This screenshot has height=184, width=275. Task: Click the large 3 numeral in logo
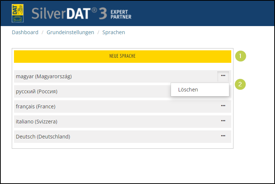pos(103,13)
